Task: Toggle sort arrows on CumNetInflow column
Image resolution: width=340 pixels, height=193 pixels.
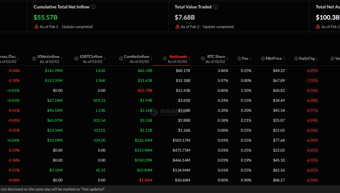Action: 152,57
